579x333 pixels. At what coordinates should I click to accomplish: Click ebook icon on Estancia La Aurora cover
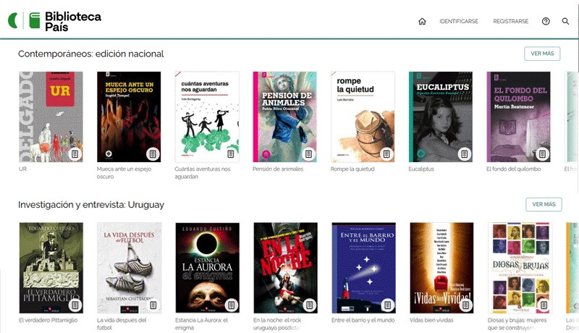coord(230,304)
